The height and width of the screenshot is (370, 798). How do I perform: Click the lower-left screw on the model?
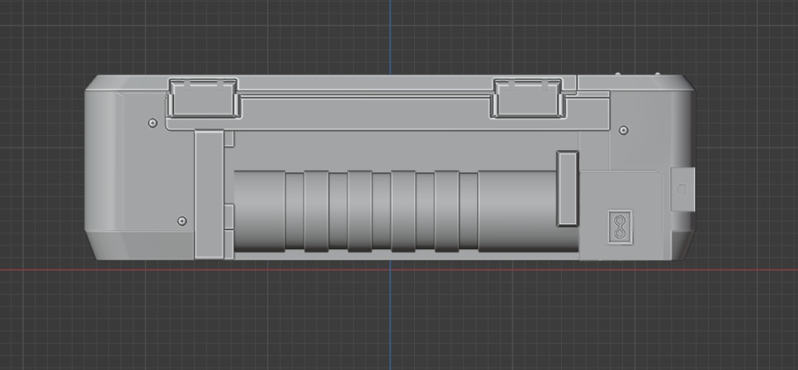tap(182, 221)
